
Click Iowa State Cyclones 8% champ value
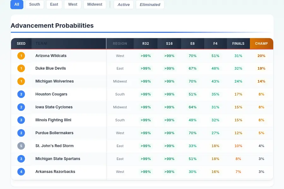(x=261, y=107)
